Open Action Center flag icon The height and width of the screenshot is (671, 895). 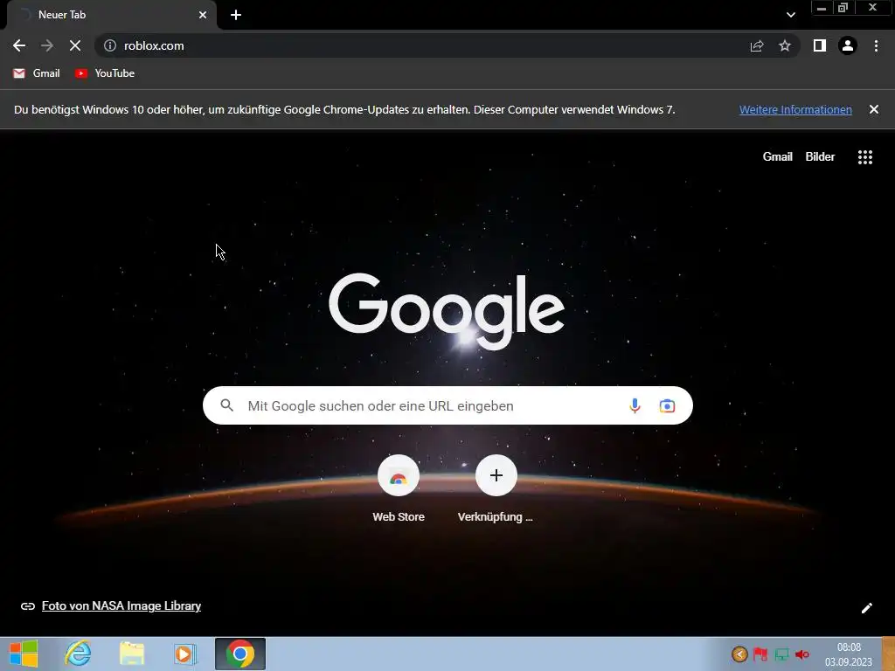[760, 654]
